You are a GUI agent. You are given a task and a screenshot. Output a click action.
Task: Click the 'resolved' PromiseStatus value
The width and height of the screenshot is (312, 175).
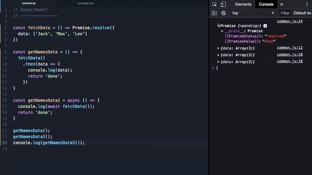(x=275, y=36)
